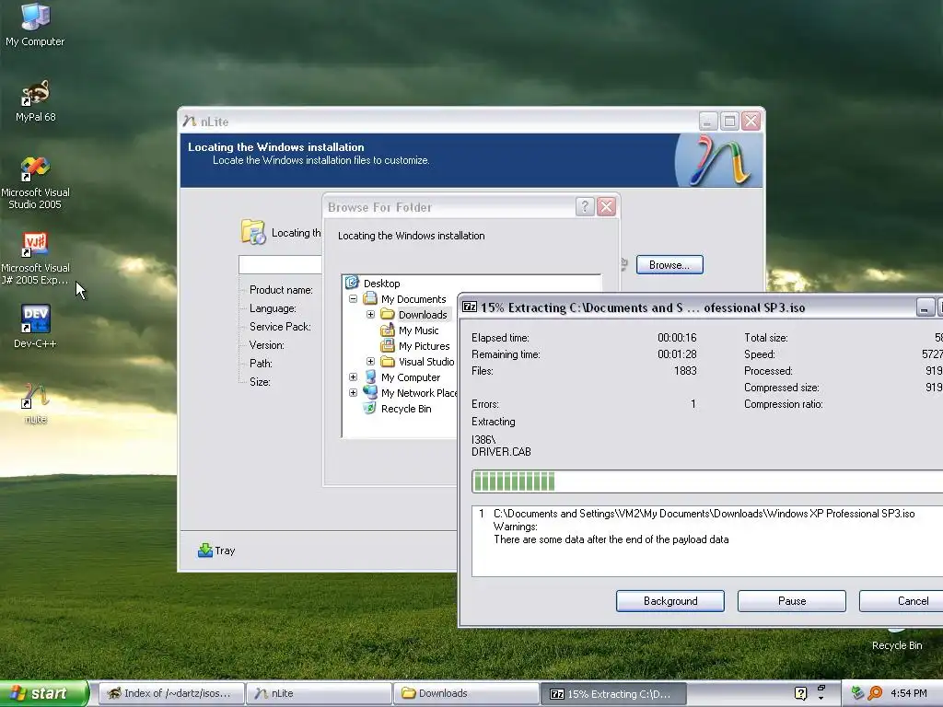The image size is (943, 707).
Task: Click the search magnifier tray icon
Action: [x=875, y=693]
